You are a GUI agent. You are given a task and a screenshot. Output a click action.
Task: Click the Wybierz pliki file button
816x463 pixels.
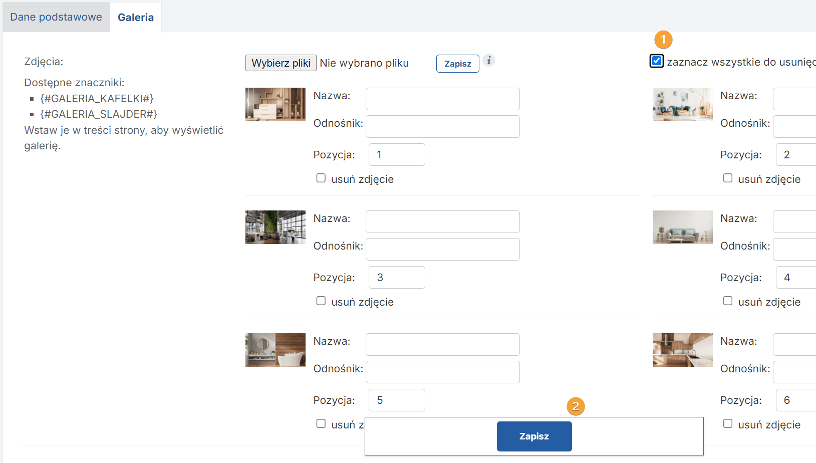281,63
